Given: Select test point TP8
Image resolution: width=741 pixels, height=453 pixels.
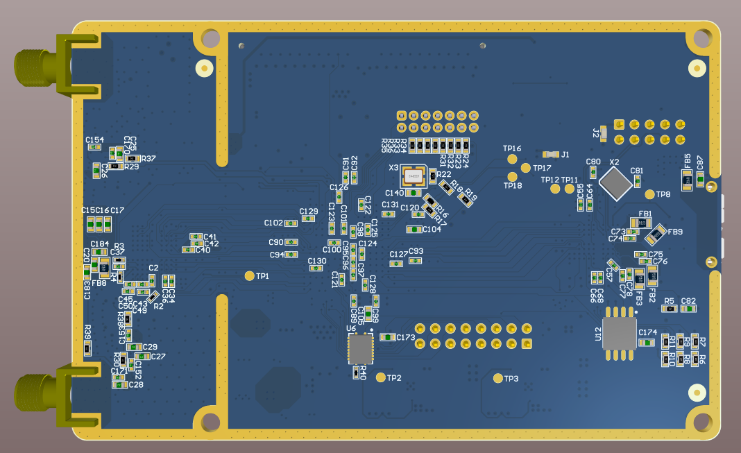Looking at the screenshot, I should [650, 194].
